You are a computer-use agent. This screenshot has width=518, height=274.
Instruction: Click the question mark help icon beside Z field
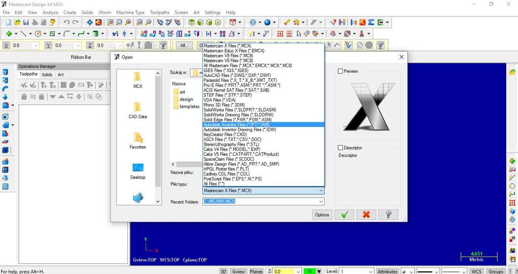coord(163,45)
